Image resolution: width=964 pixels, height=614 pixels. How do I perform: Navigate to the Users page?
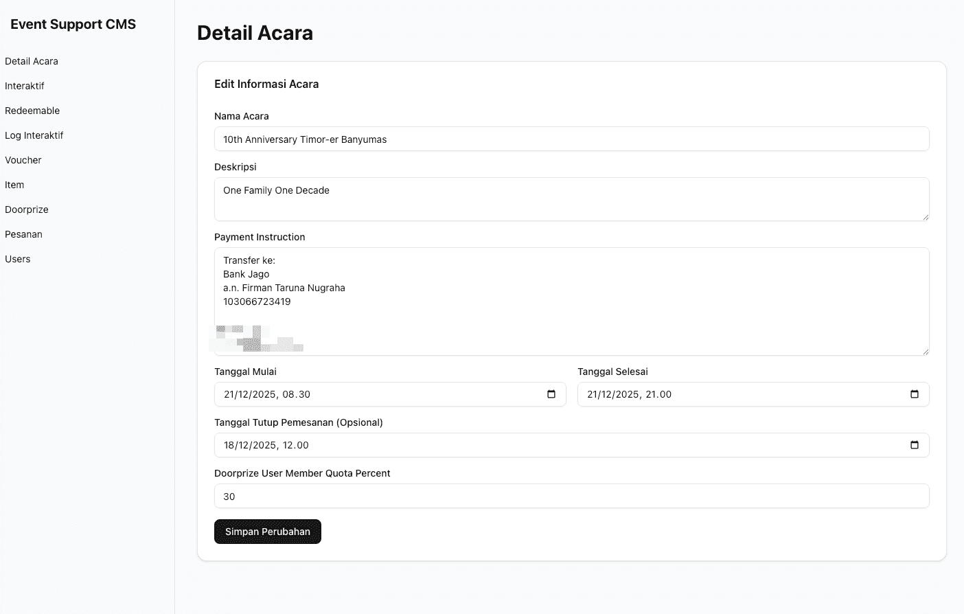pyautogui.click(x=18, y=259)
